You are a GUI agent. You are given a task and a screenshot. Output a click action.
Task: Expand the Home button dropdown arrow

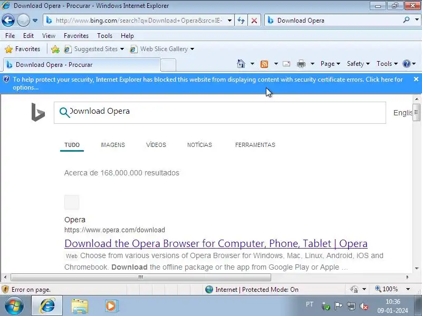pos(252,64)
